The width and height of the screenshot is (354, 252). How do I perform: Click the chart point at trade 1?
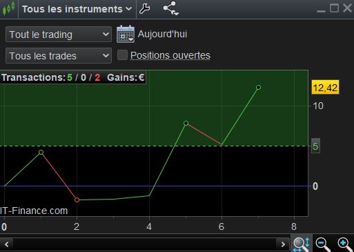[x=41, y=152]
